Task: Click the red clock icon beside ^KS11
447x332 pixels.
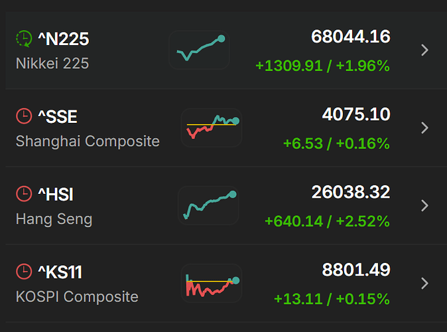Action: click(24, 272)
